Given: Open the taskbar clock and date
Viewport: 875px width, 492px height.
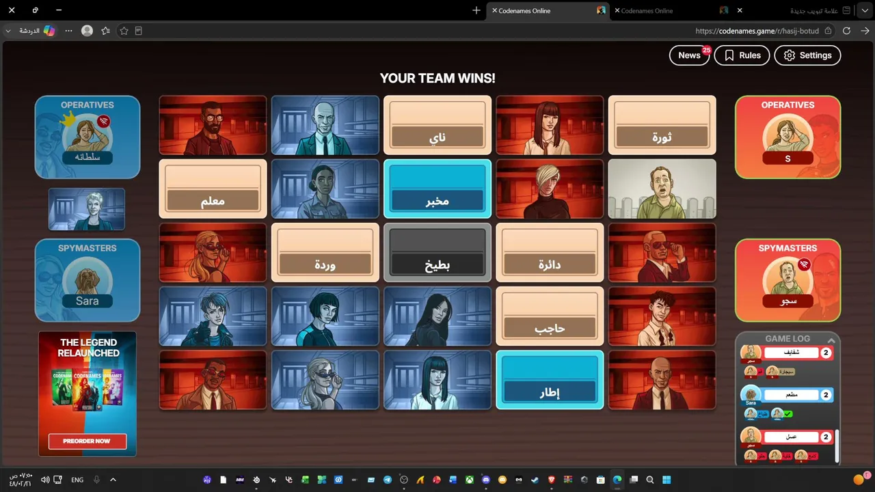Looking at the screenshot, I should [x=21, y=480].
